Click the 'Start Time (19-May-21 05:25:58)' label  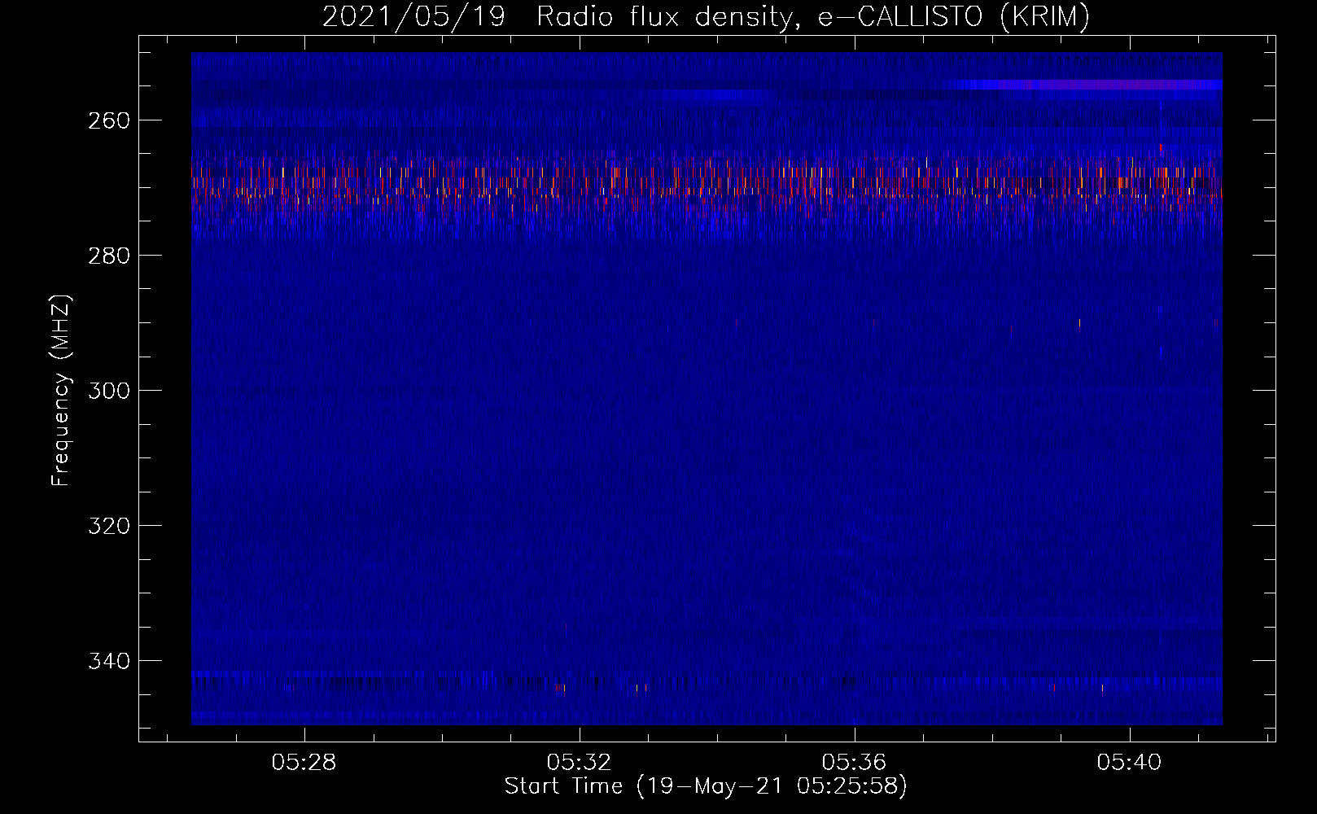pyautogui.click(x=706, y=786)
